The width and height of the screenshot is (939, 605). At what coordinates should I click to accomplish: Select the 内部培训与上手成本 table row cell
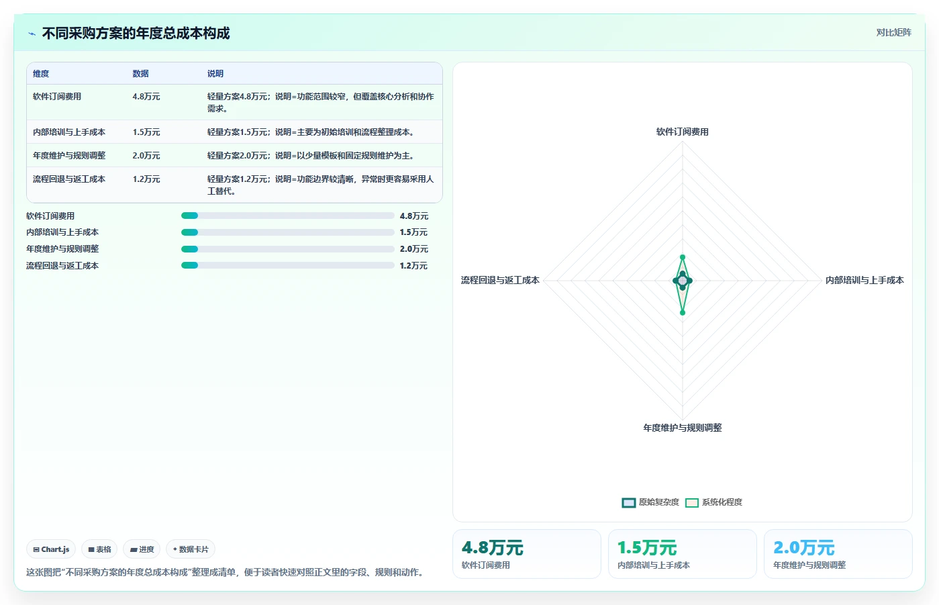coord(69,132)
